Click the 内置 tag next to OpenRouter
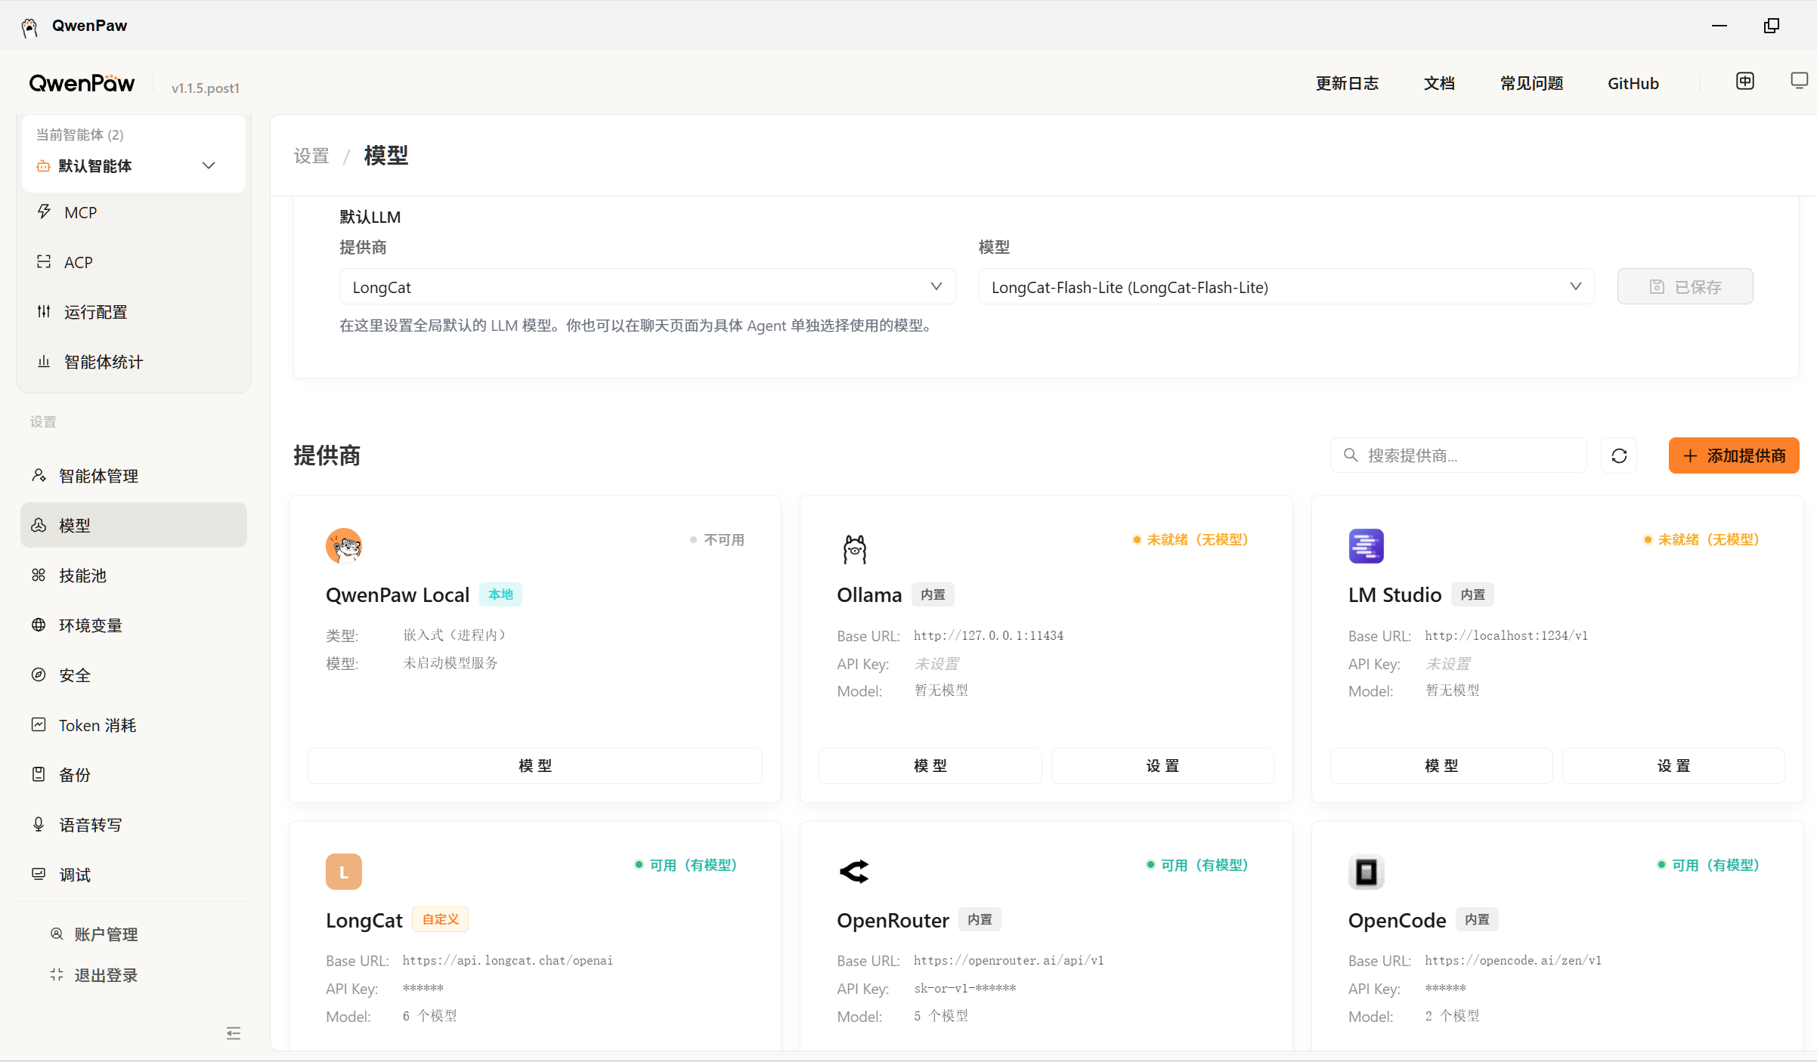Viewport: 1817px width, 1062px height. click(x=980, y=919)
